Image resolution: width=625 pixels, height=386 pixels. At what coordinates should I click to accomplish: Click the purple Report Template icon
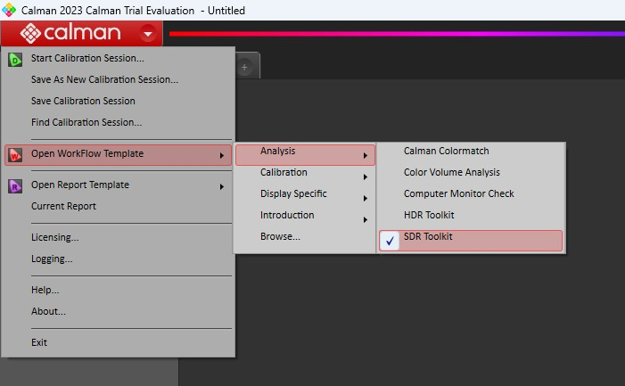(15, 186)
